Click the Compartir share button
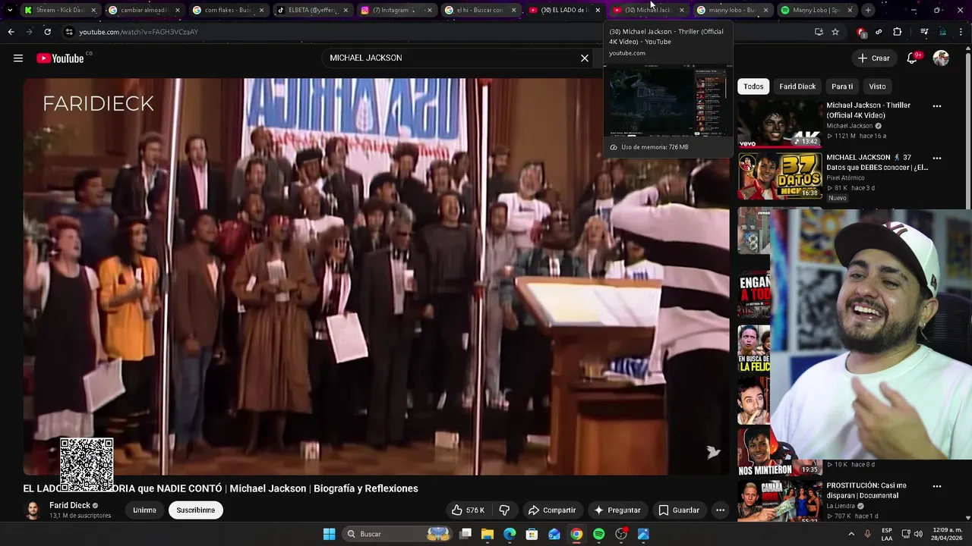 [552, 510]
